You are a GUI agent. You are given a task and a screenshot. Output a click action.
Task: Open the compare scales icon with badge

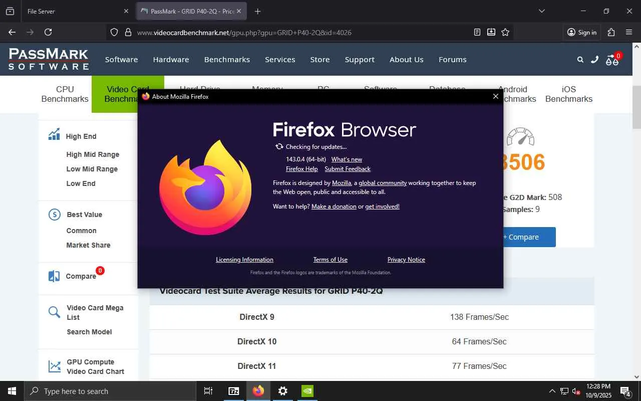point(613,59)
